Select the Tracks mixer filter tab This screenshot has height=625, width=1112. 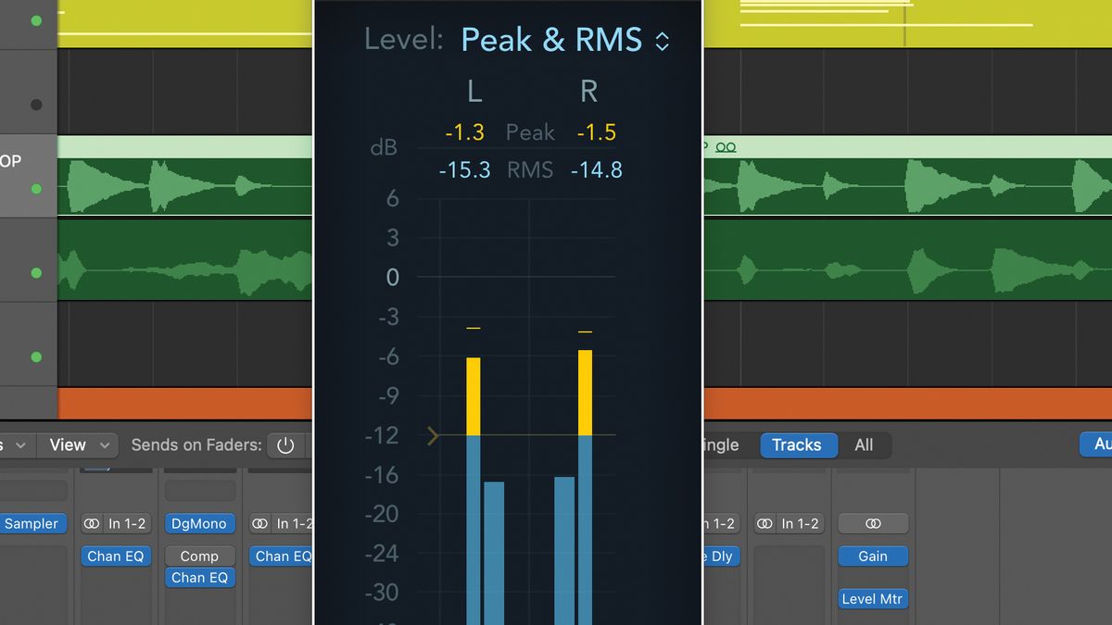798,445
